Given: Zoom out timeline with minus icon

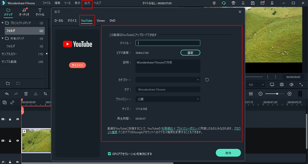Looking at the screenshot, I should [260, 94].
